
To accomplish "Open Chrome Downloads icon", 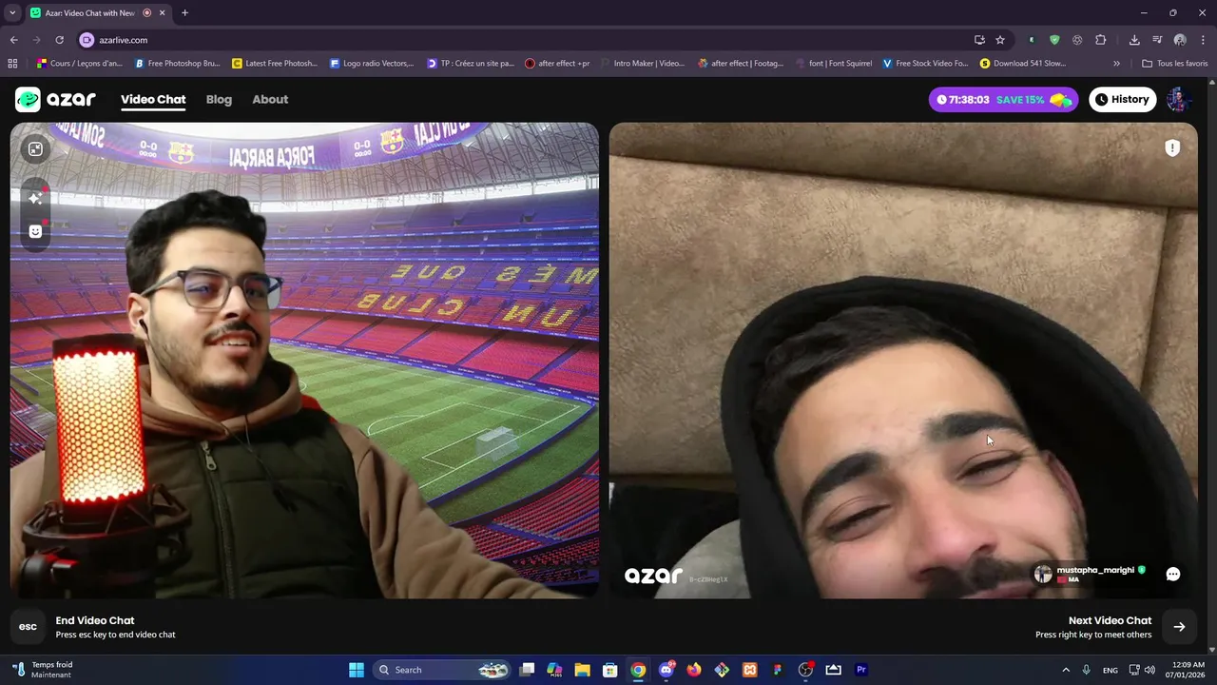I will click(1134, 40).
